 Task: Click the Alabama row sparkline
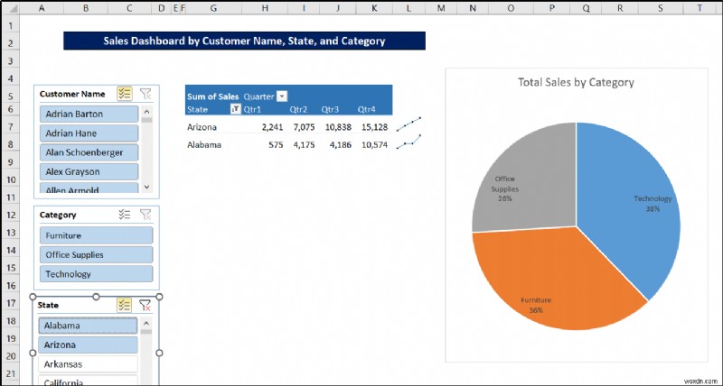point(408,143)
